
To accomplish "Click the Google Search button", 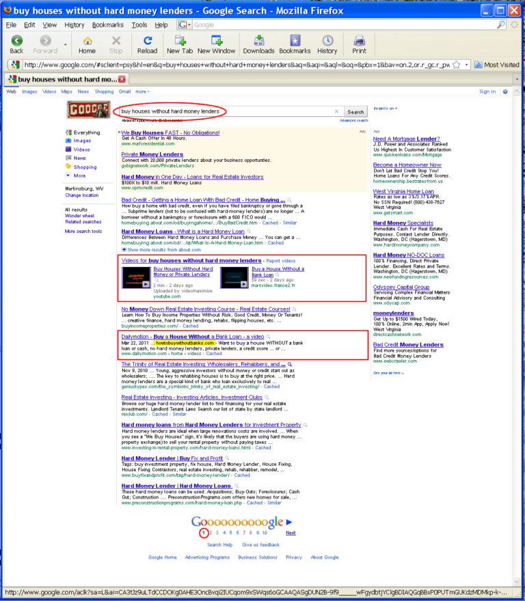I will pyautogui.click(x=355, y=111).
